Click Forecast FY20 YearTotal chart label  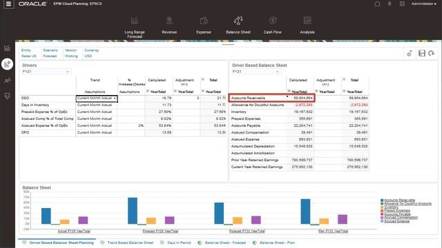tap(160, 231)
